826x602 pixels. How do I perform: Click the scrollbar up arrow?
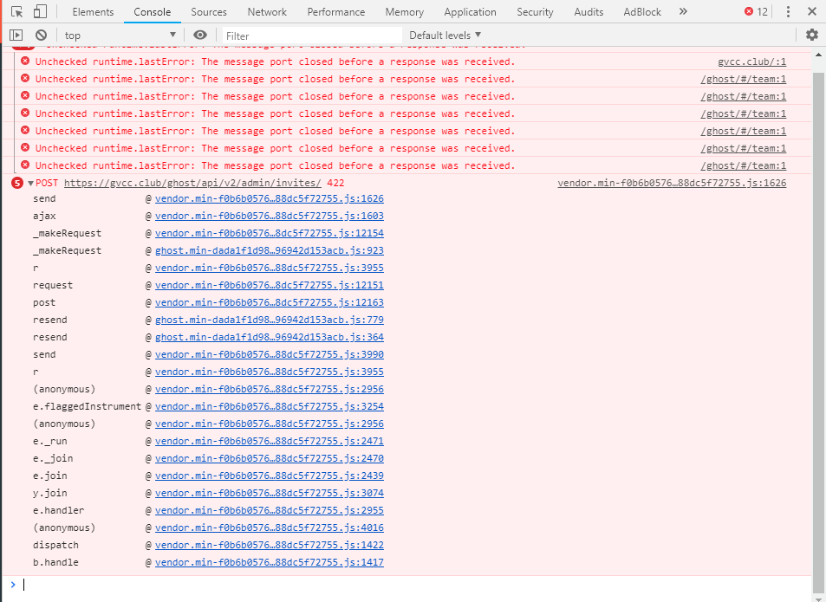coord(818,55)
